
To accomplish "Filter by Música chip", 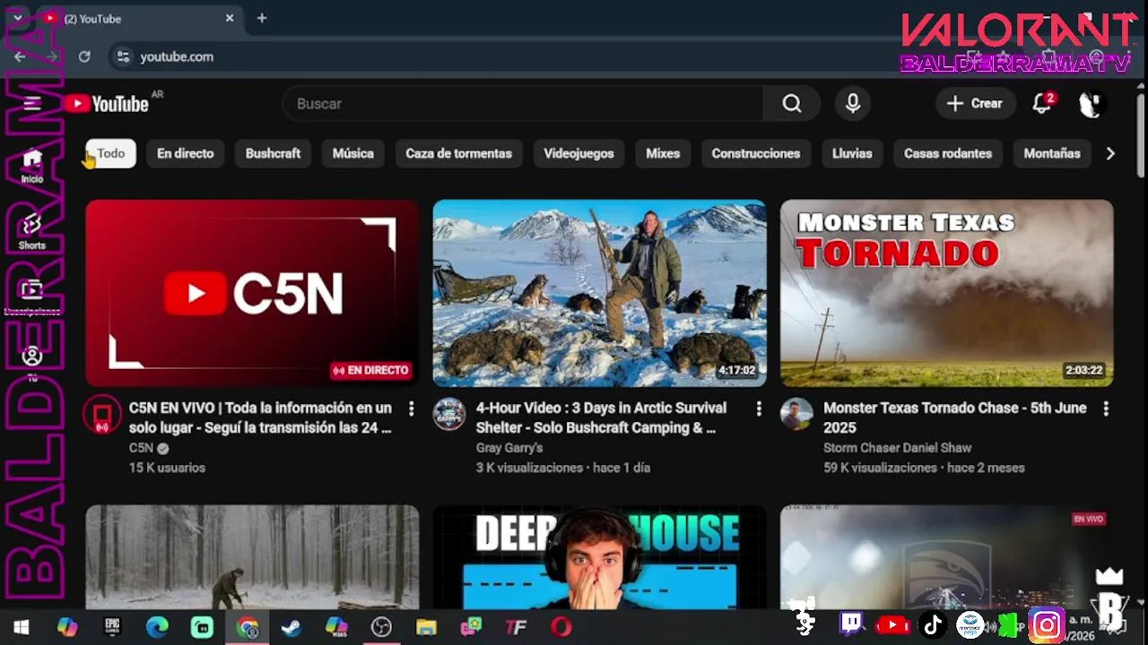I will 352,153.
